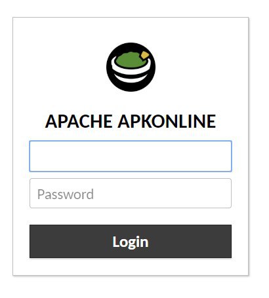This screenshot has height=298, width=269.
Task: Click the Login button
Action: click(x=131, y=241)
